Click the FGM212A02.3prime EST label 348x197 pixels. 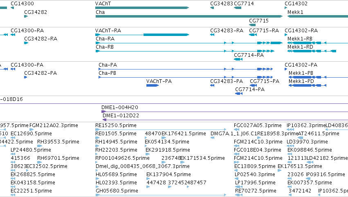point(54,125)
